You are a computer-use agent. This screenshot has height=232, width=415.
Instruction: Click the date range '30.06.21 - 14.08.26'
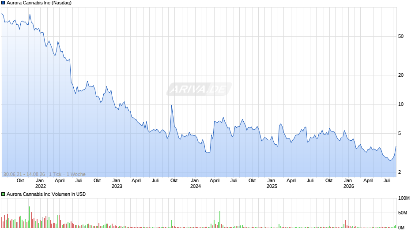(24, 174)
